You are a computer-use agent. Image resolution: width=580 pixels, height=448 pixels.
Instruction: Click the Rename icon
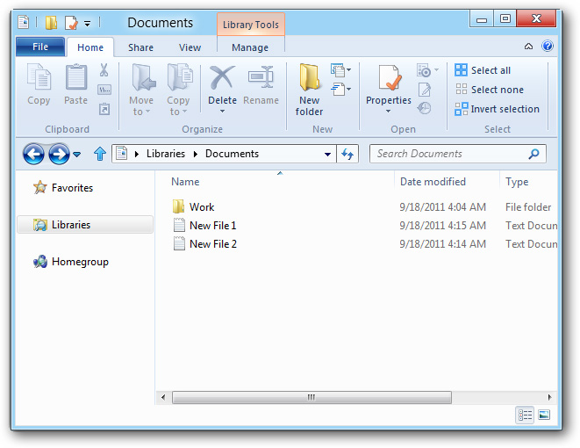click(x=261, y=77)
